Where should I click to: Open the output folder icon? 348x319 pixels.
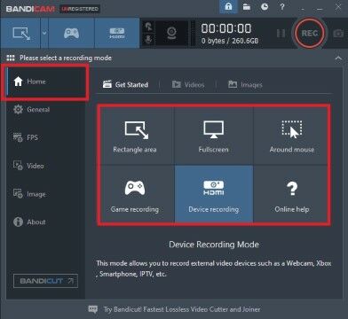(x=247, y=7)
